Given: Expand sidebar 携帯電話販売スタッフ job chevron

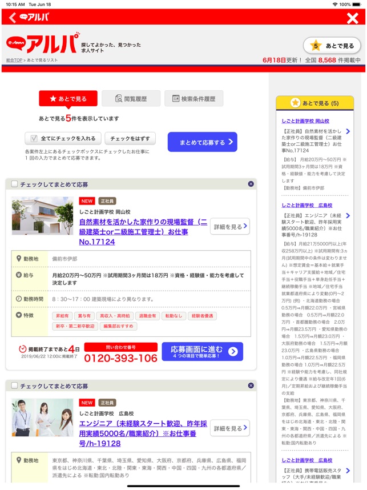Looking at the screenshot, I should [x=348, y=471].
